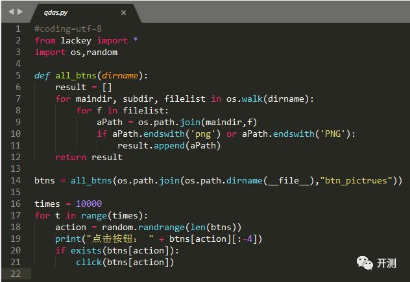The image size is (410, 282).
Task: Click the next tab right arrow
Action: [x=20, y=12]
